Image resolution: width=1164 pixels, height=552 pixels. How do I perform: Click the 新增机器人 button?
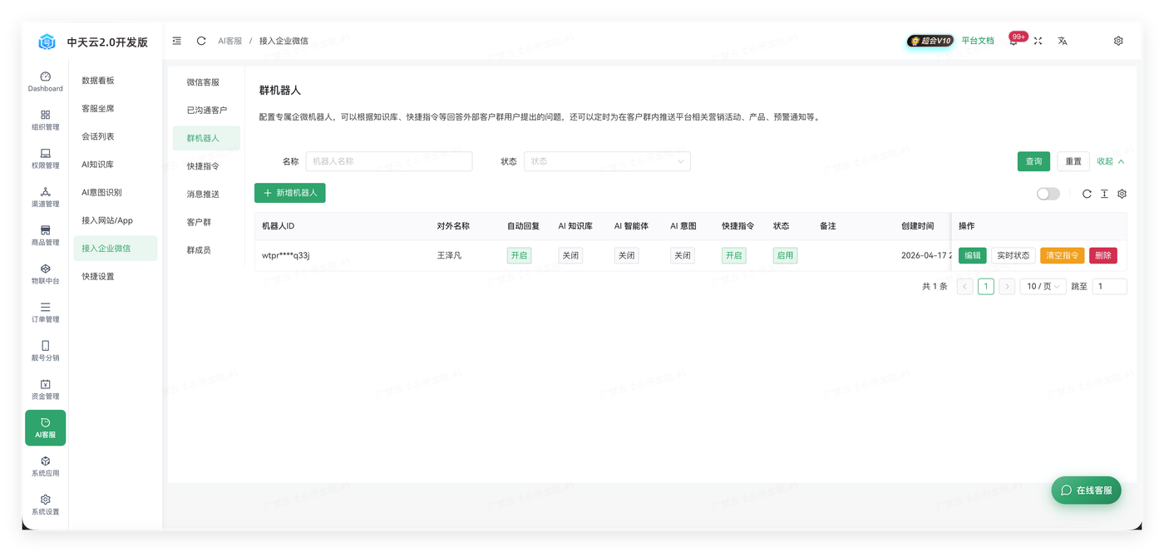click(290, 193)
